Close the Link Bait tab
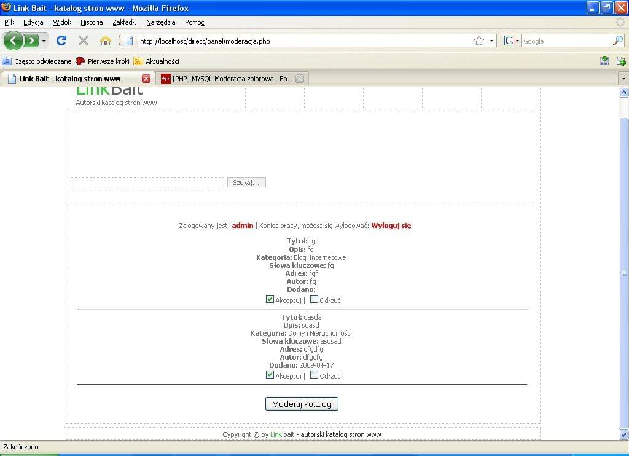The height and width of the screenshot is (456, 629). point(146,79)
